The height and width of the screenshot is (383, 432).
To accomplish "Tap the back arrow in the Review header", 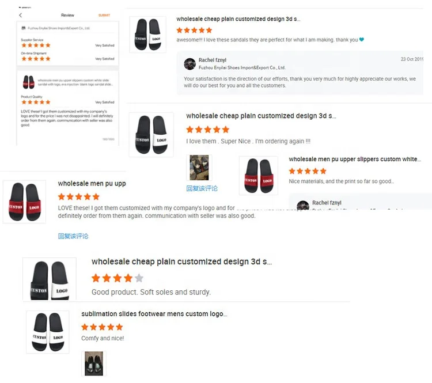I will pyautogui.click(x=21, y=15).
